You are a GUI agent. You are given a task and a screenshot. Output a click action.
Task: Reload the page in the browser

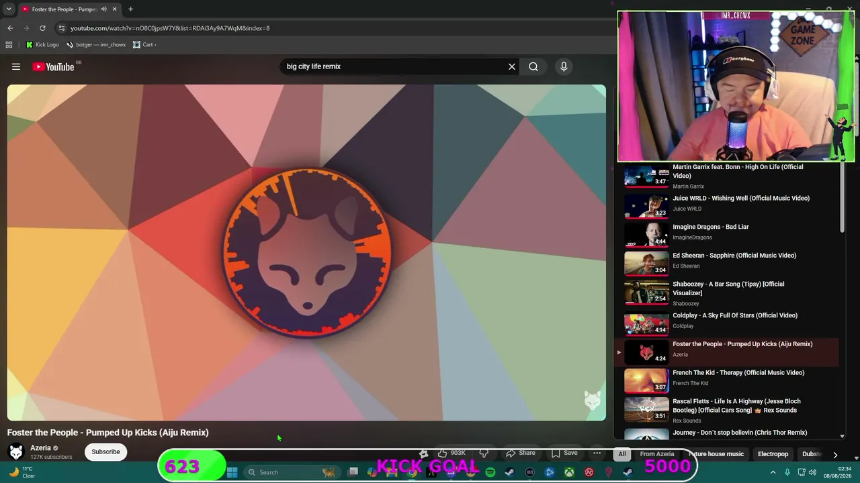click(x=42, y=28)
